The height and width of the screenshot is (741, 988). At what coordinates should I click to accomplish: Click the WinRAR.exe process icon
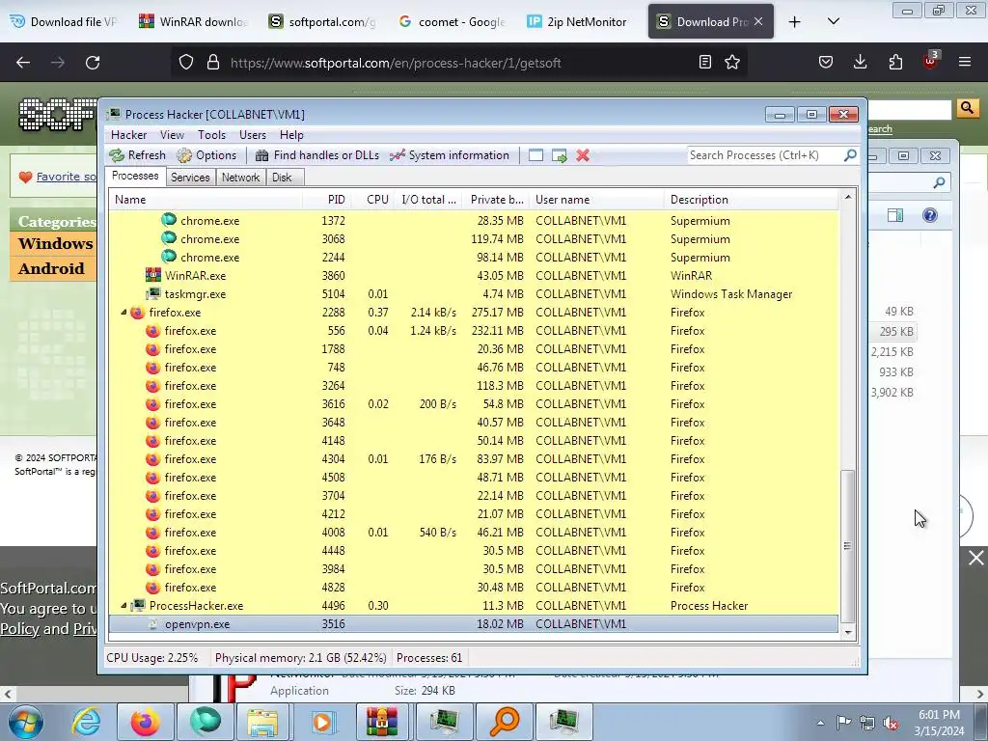[153, 275]
